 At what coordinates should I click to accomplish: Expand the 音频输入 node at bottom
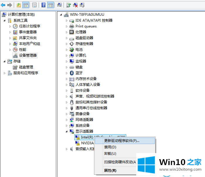point(66,149)
